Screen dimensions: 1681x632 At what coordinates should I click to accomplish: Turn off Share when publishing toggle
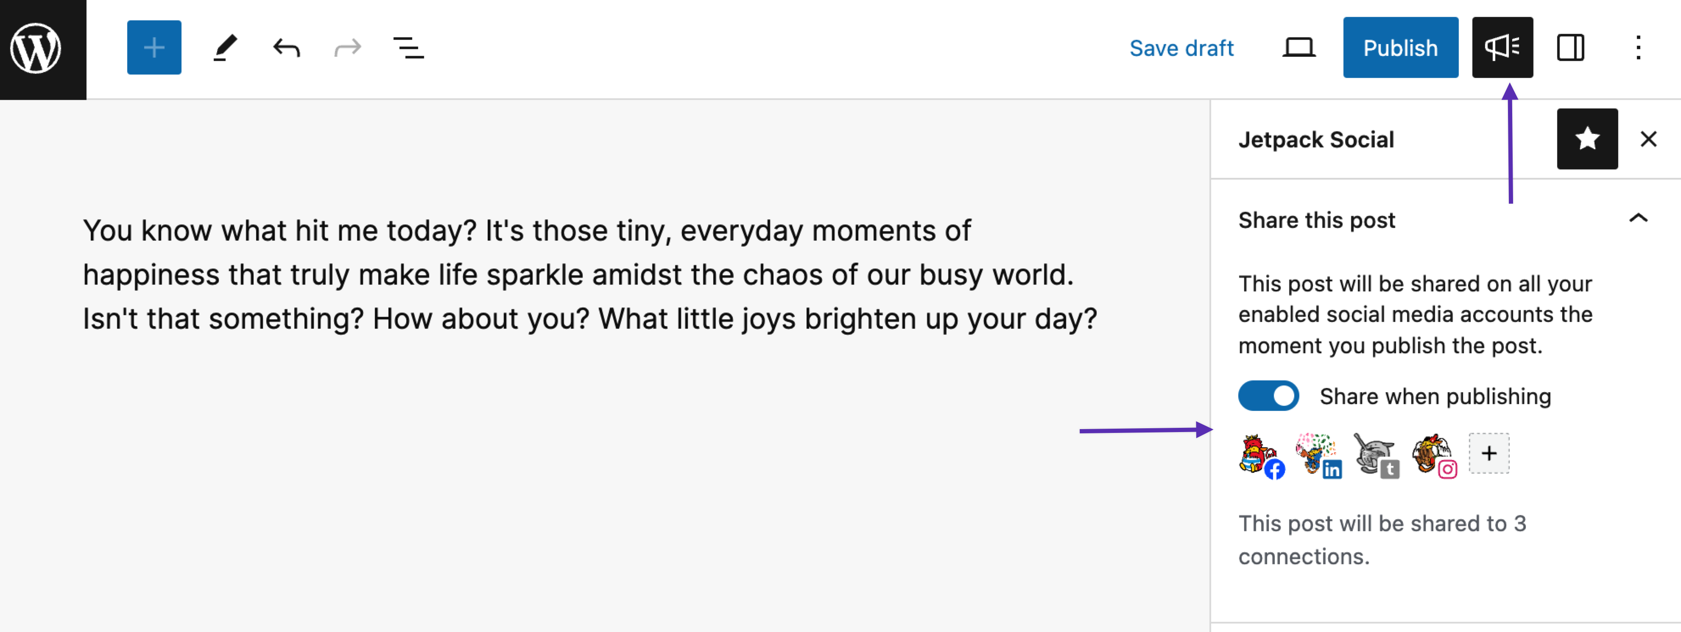pos(1268,396)
